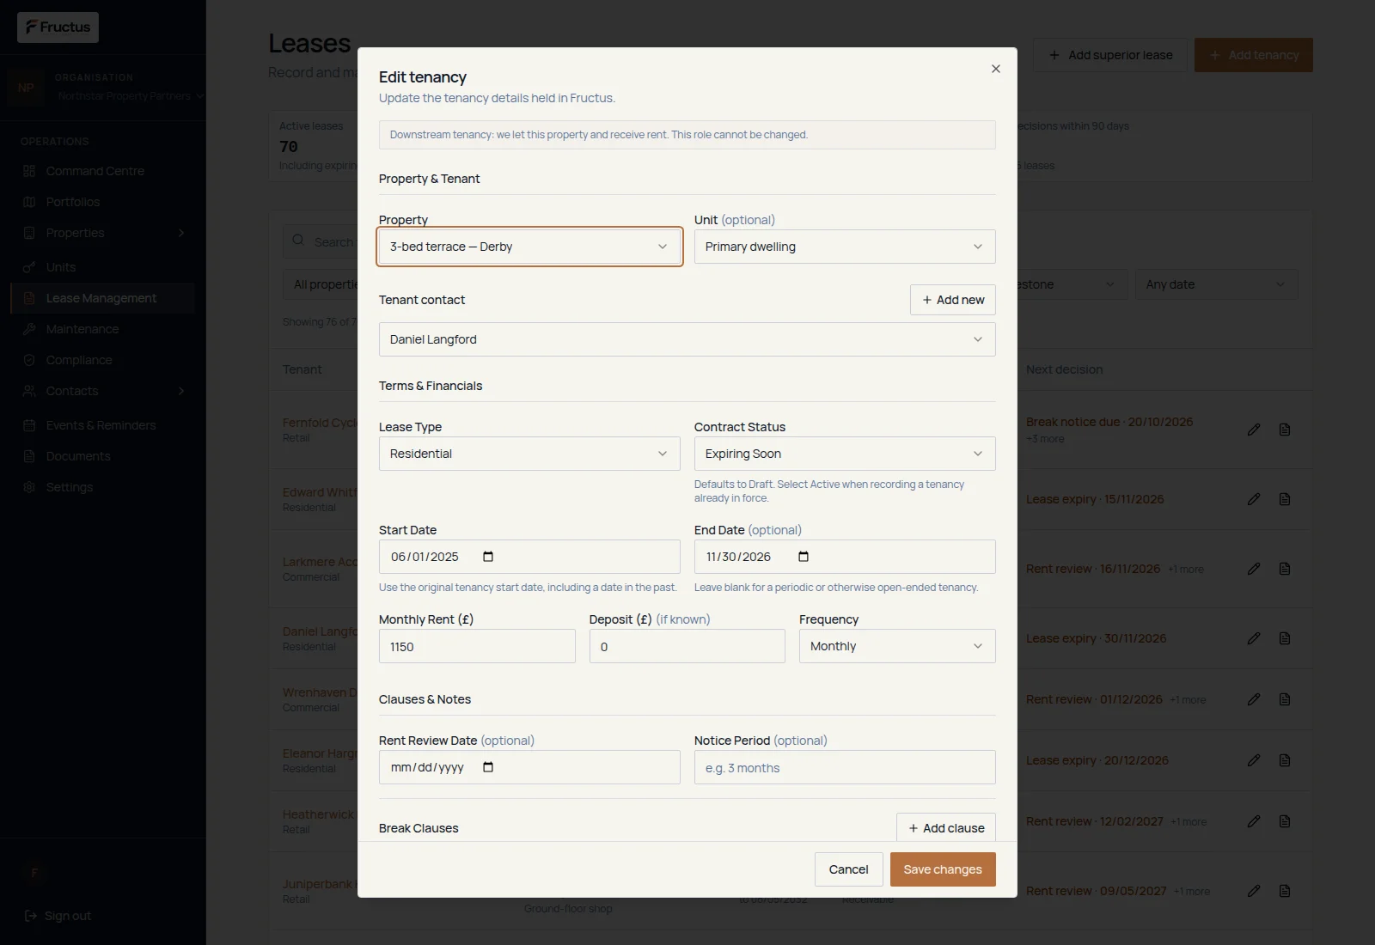Expand the Properties submenu chevron
This screenshot has width=1375, height=945.
181,233
